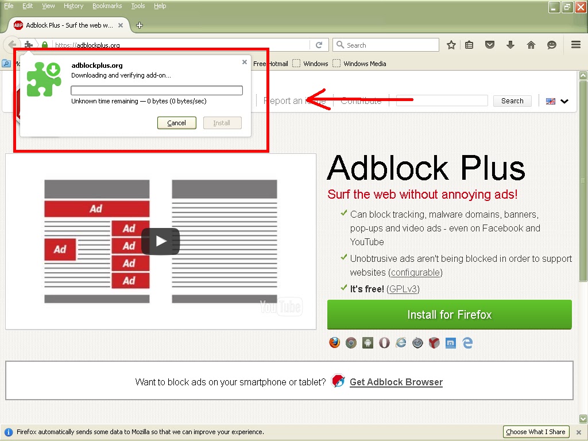Open the reading list clipboard icon

click(x=469, y=44)
